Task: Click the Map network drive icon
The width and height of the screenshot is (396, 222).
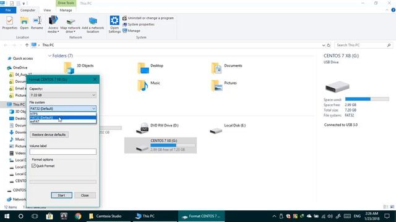Action: 70,25
